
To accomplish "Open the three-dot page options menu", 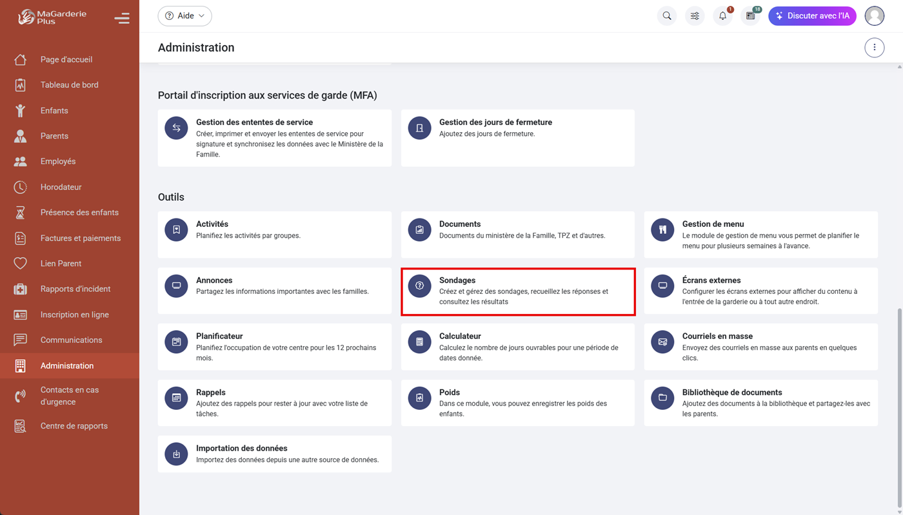I will click(874, 48).
